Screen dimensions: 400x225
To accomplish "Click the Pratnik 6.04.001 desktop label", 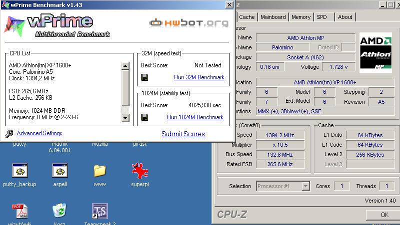I will click(59, 147).
